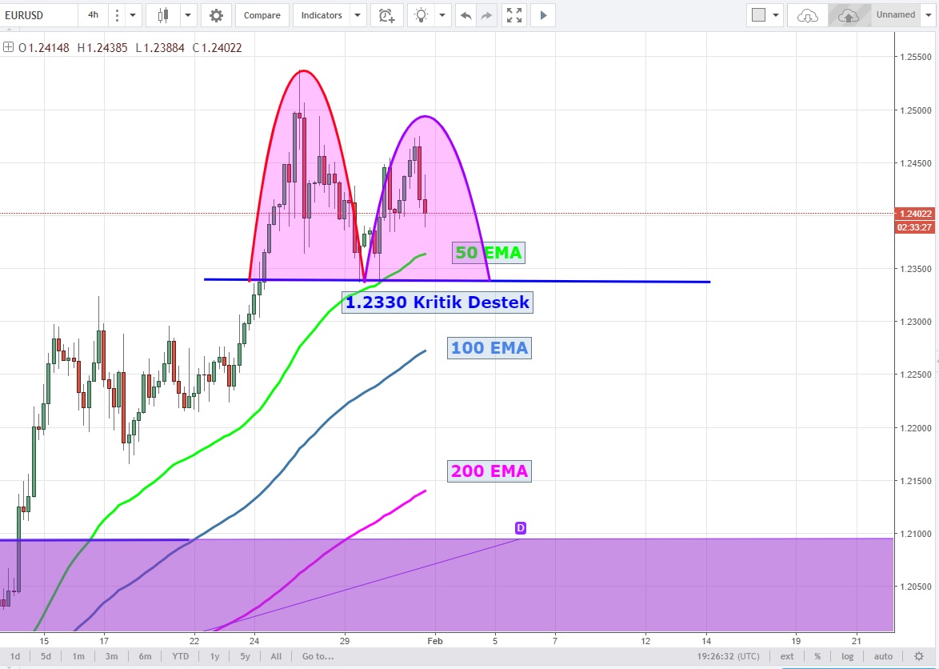Select the candlestick chart style icon

point(163,15)
